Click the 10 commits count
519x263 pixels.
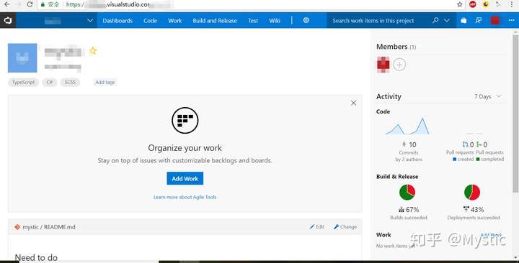(x=409, y=144)
